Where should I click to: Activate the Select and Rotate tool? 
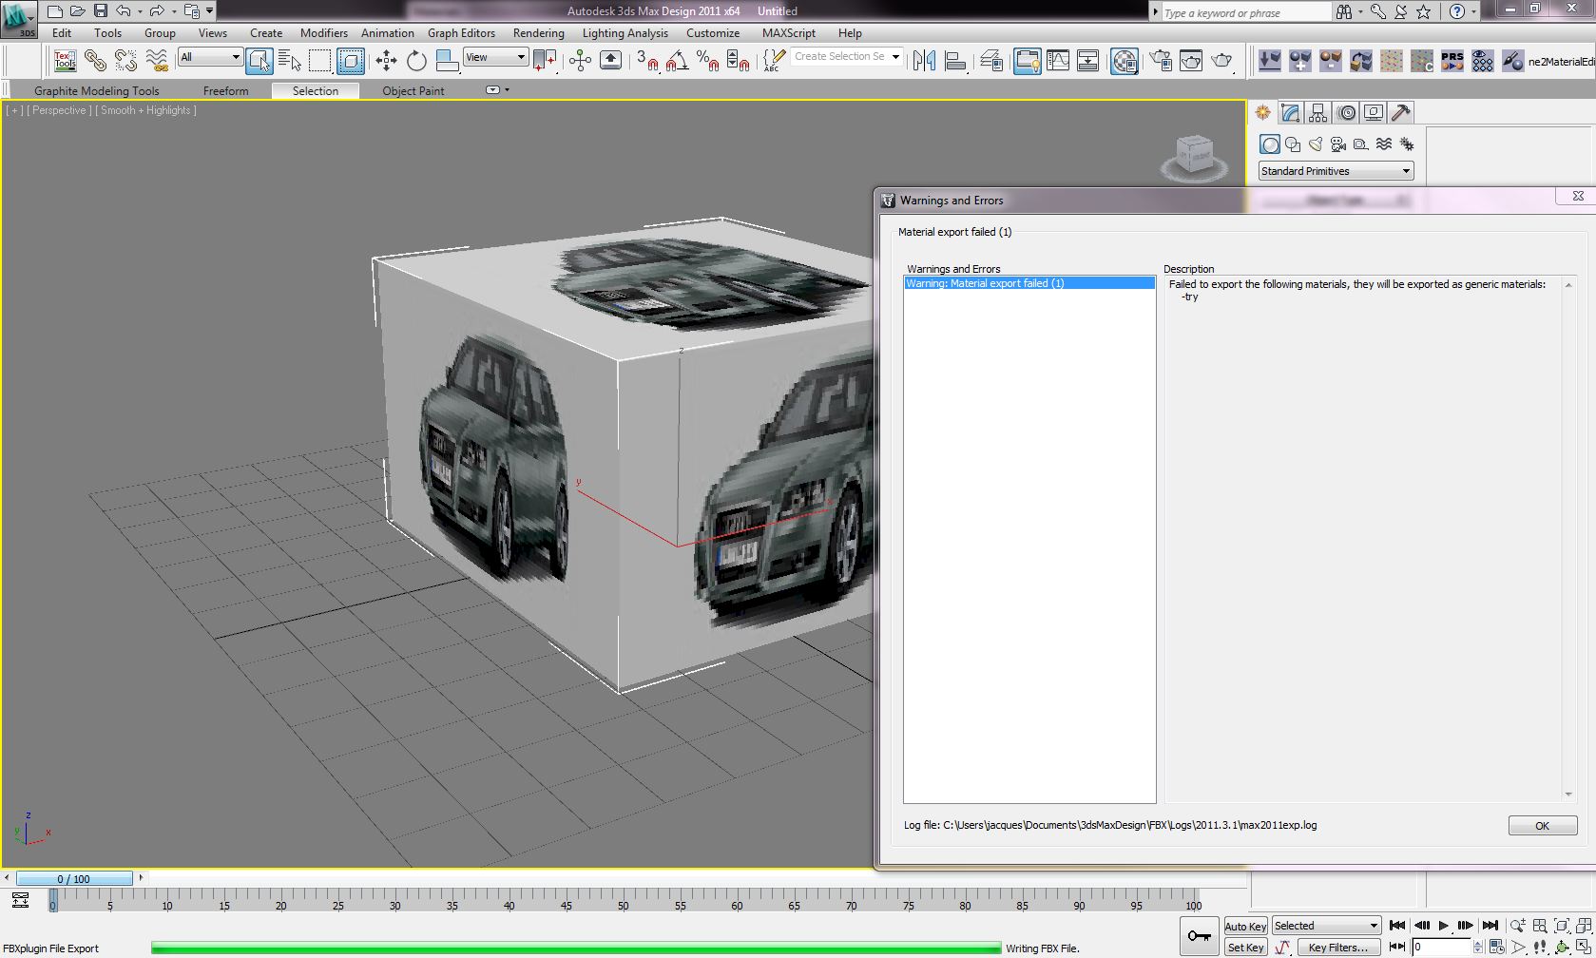point(415,60)
